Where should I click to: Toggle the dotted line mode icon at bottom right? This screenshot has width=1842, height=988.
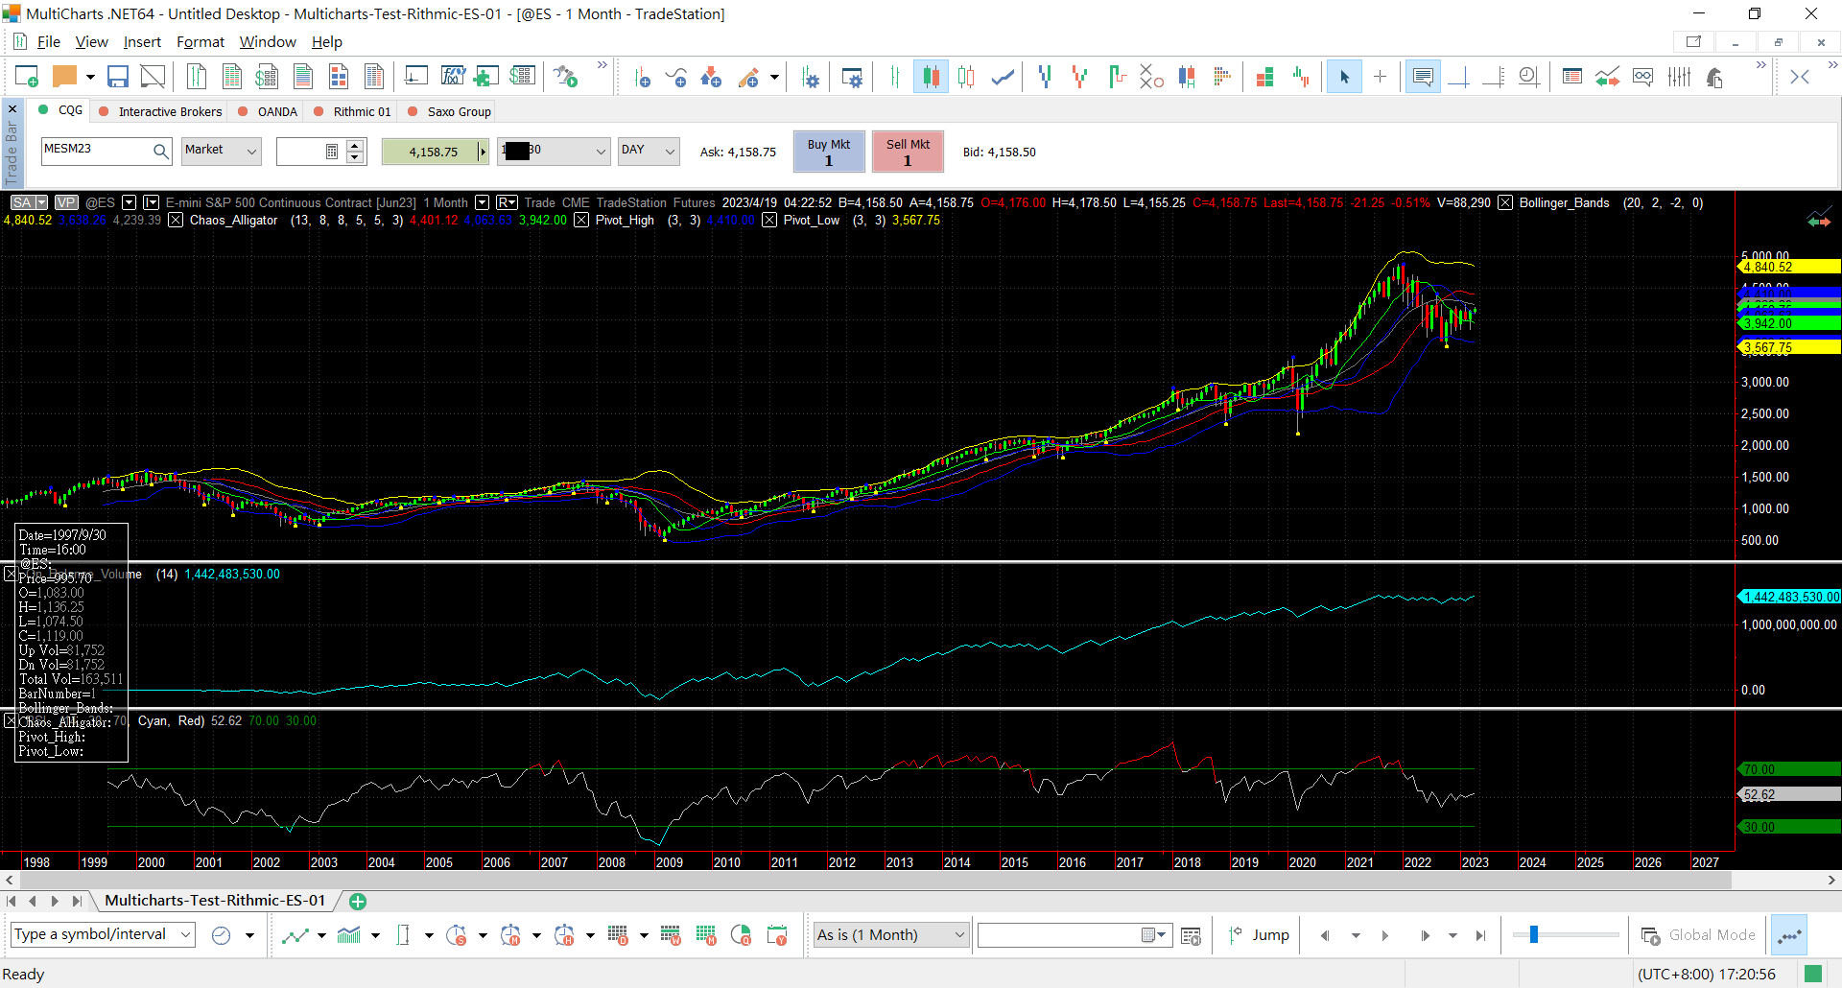(x=1789, y=935)
